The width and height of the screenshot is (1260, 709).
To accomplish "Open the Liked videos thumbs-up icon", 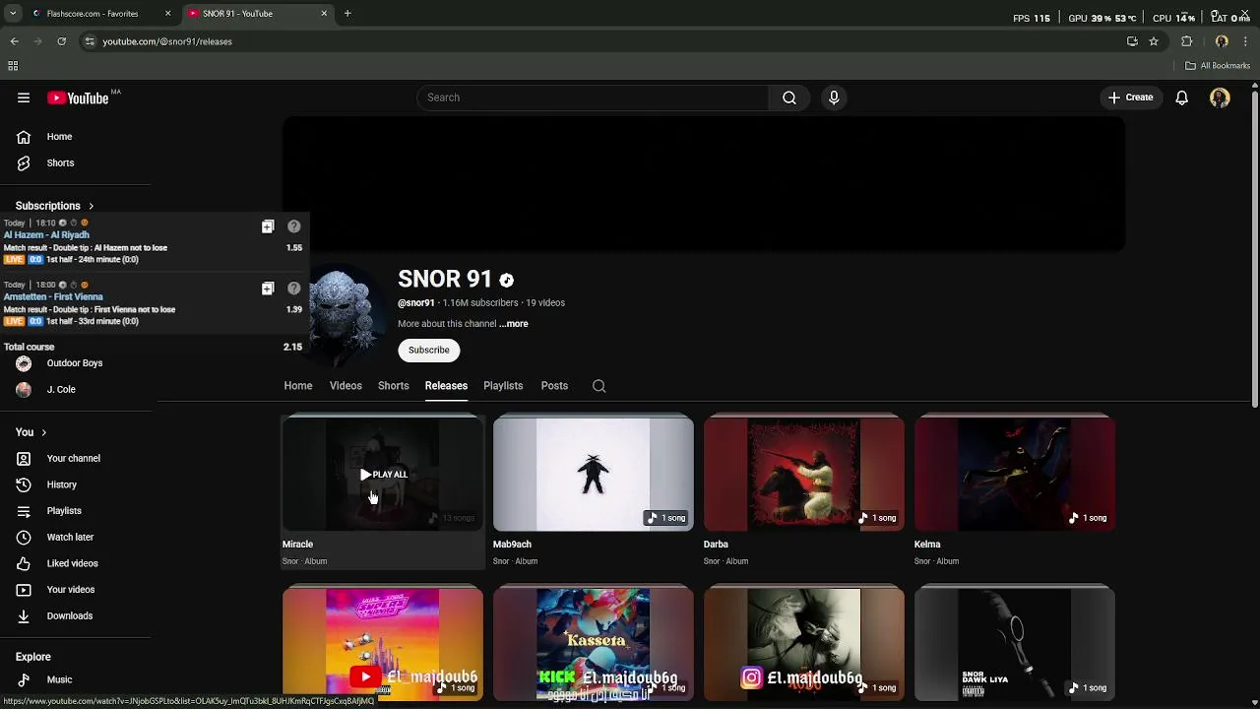I will click(24, 563).
